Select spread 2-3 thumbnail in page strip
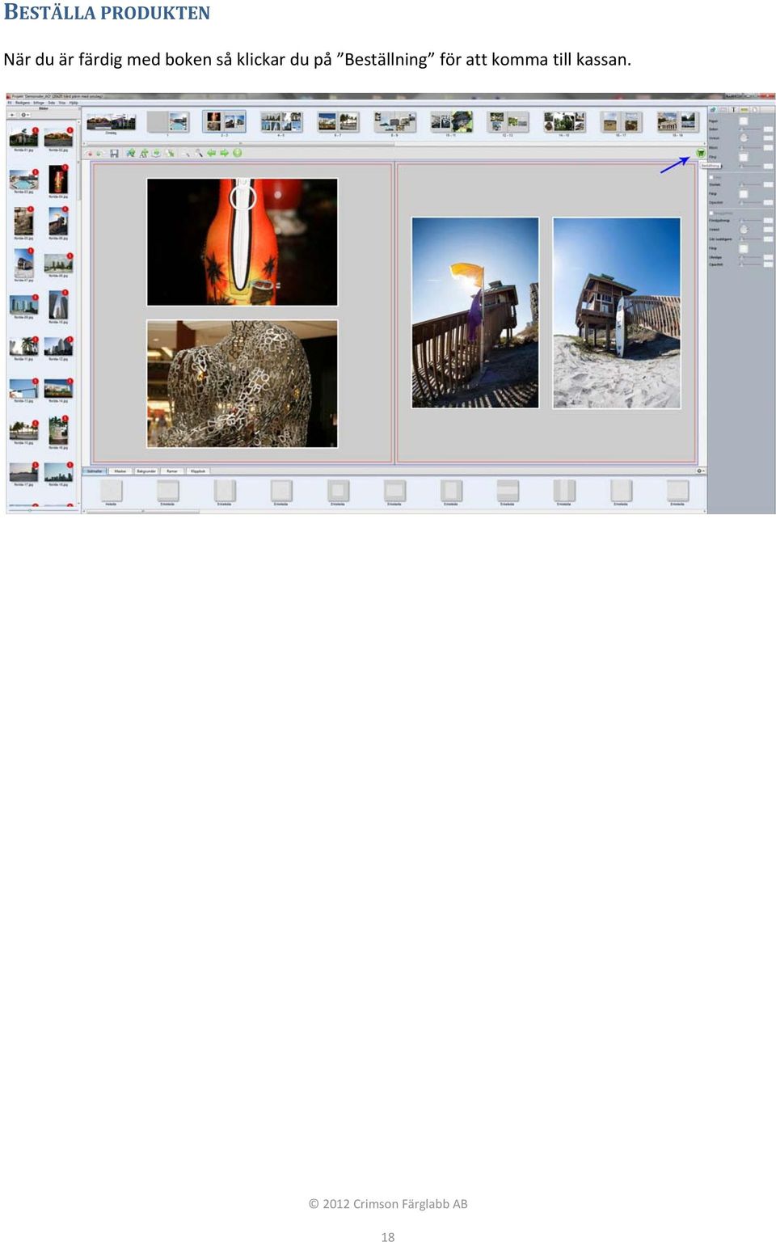The height and width of the screenshot is (1242, 776). [x=224, y=122]
